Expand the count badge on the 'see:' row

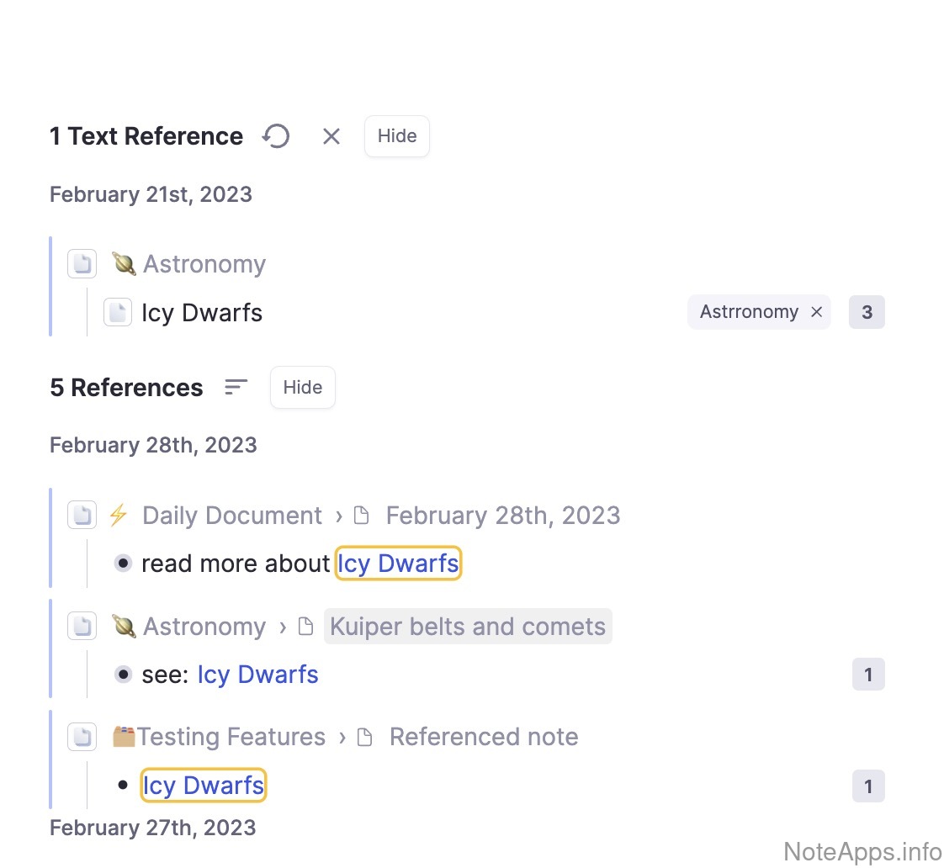[868, 675]
